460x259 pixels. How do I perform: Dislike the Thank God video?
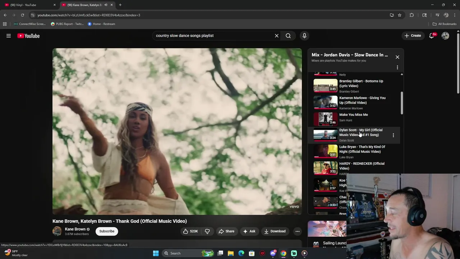207,231
